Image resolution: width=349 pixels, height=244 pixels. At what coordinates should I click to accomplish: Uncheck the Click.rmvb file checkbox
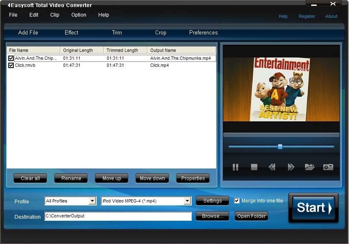coord(11,66)
